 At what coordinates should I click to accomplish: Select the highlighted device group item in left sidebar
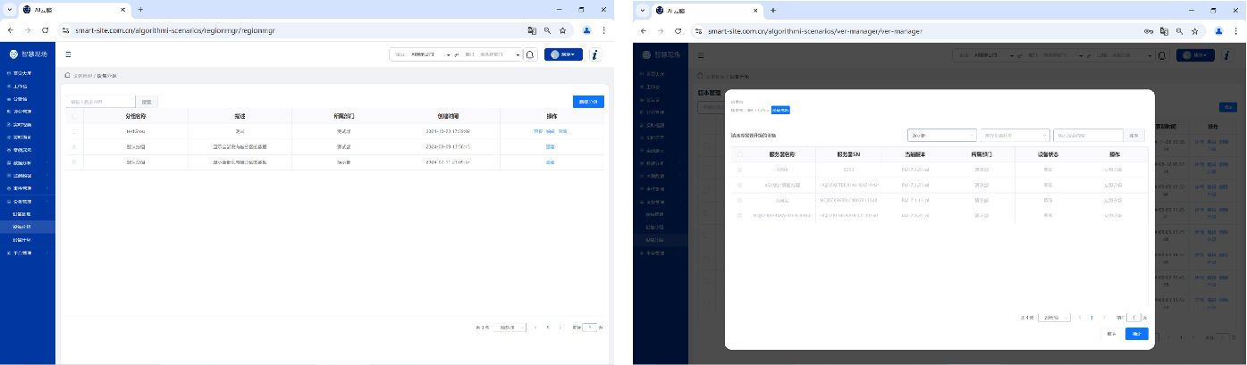pyautogui.click(x=22, y=227)
